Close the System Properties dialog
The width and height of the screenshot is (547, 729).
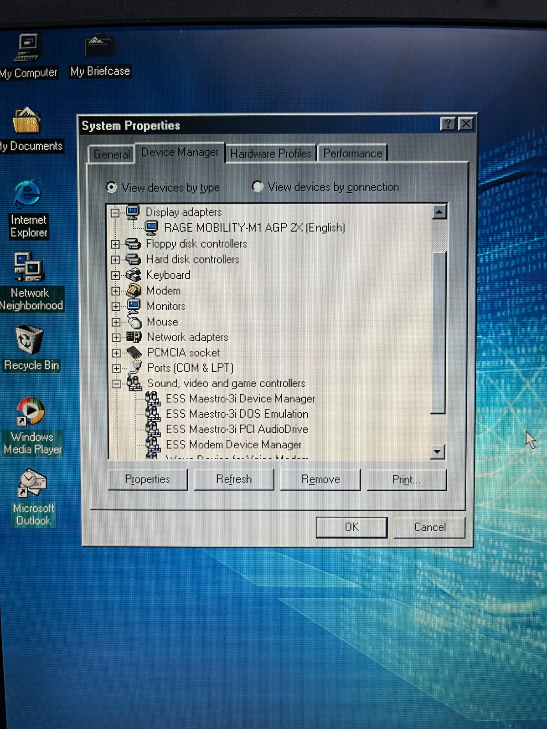(x=465, y=123)
